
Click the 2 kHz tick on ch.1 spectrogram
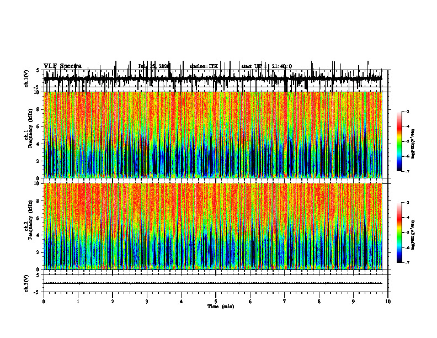[x=38, y=161]
